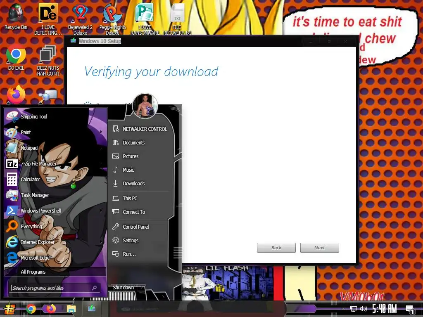Click the Windows 10 Setup title text
This screenshot has width=423, height=317.
(100, 41)
